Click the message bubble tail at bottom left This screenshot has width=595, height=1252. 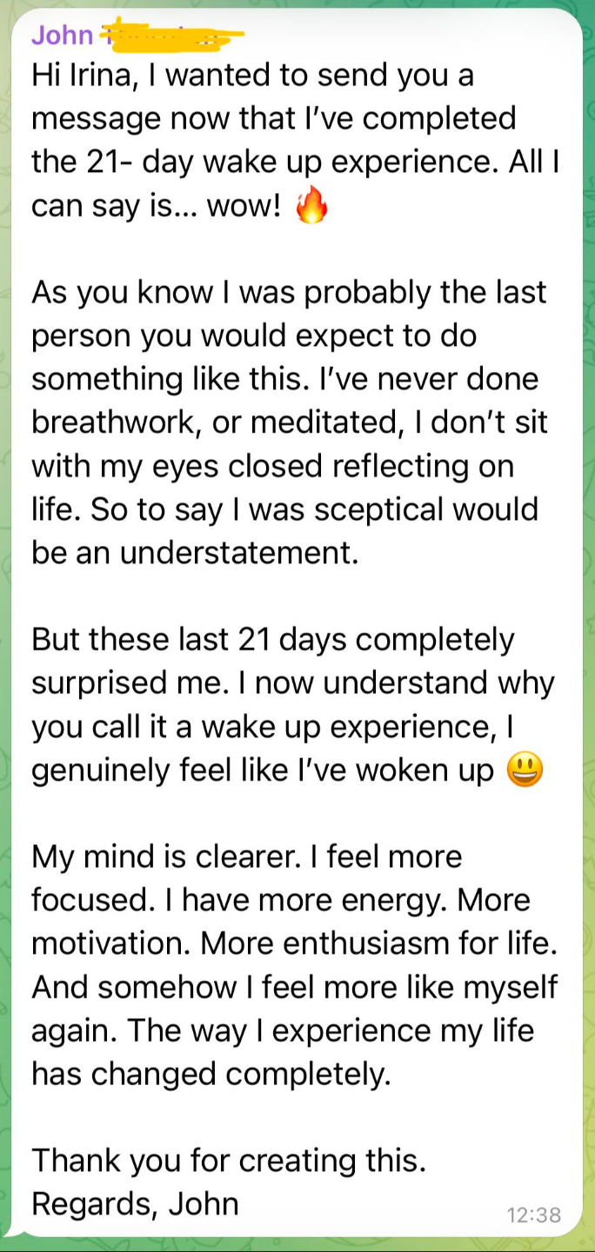click(x=10, y=1229)
